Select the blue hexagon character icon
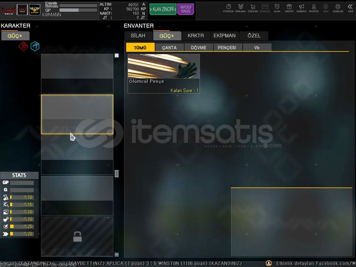The height and width of the screenshot is (267, 356). (35, 46)
